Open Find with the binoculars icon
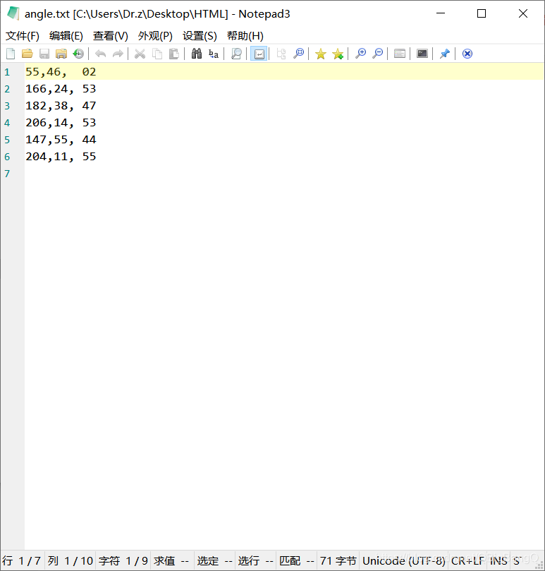 197,54
